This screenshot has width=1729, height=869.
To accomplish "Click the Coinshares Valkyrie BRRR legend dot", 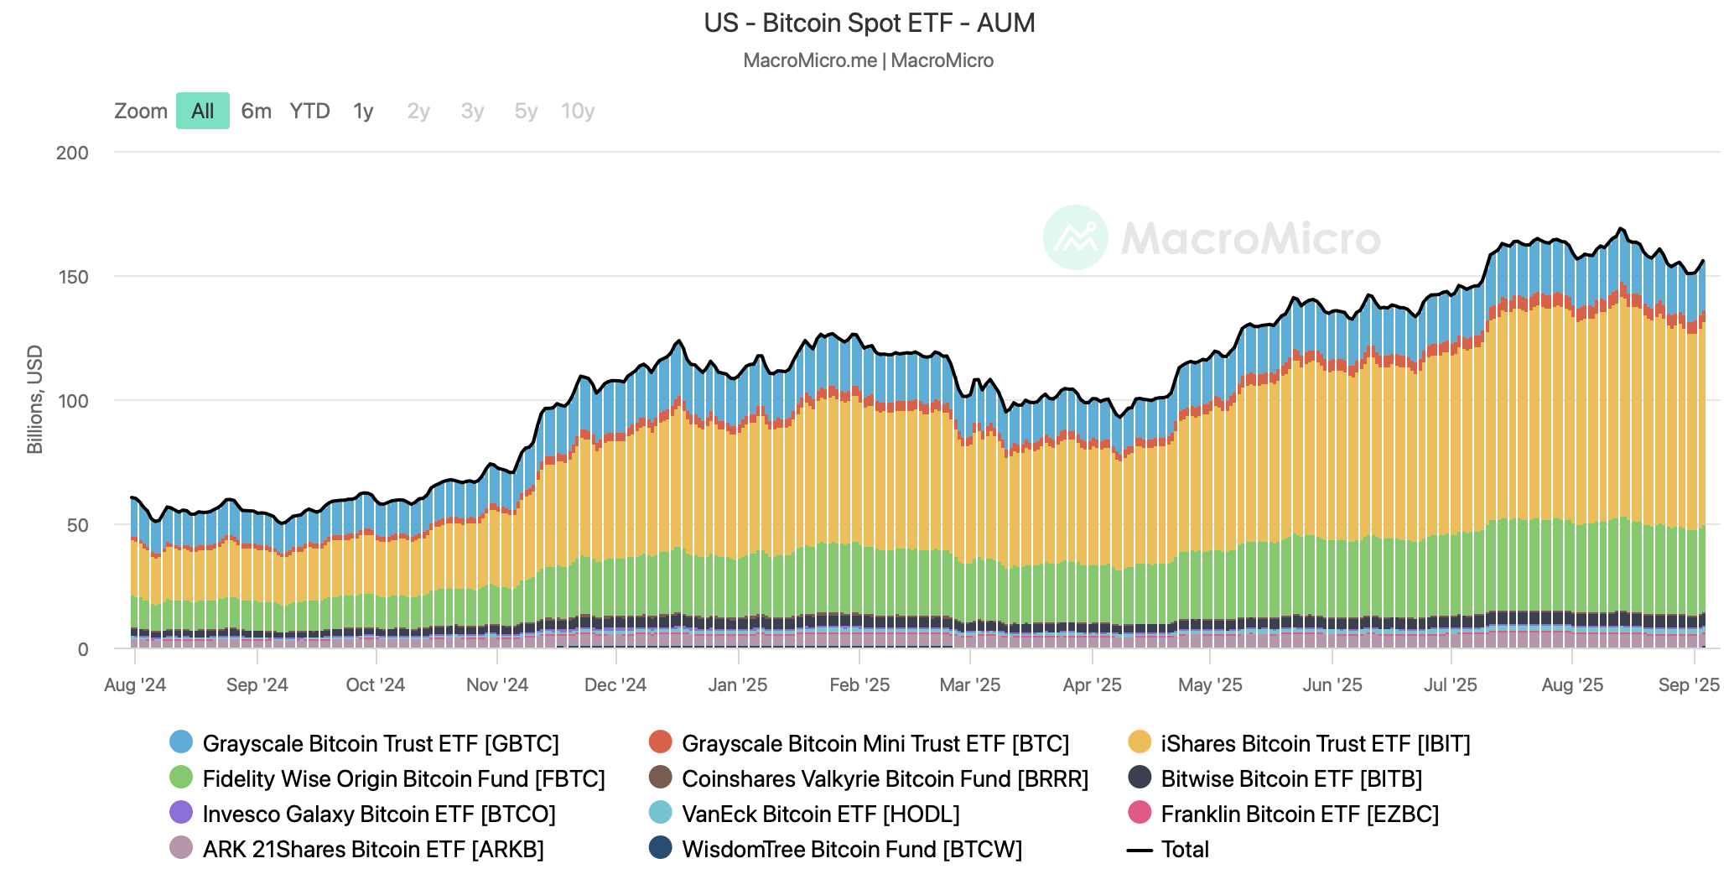I will click(661, 778).
